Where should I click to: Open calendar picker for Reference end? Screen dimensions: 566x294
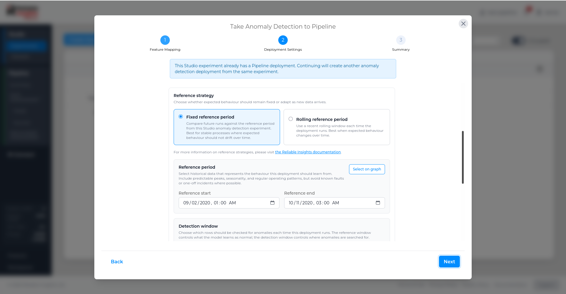(378, 203)
